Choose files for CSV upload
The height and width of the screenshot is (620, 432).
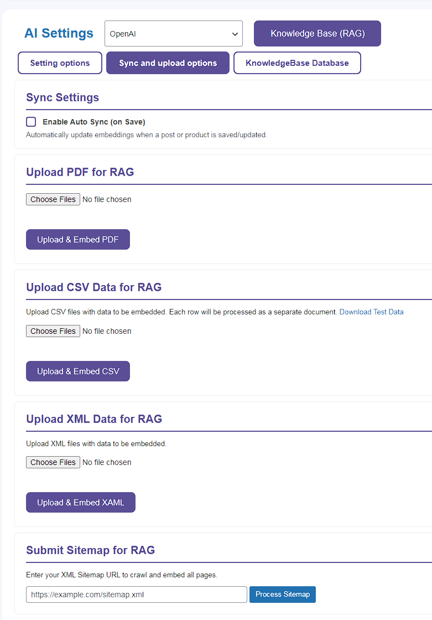point(53,331)
